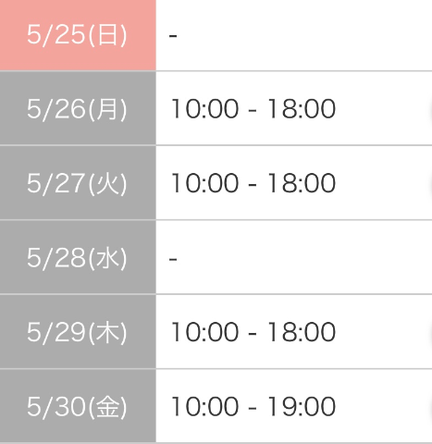Viewport: 432px width, 444px height.
Task: Click the hyphen between the Tuesday 5/27 times
Action: click(253, 185)
